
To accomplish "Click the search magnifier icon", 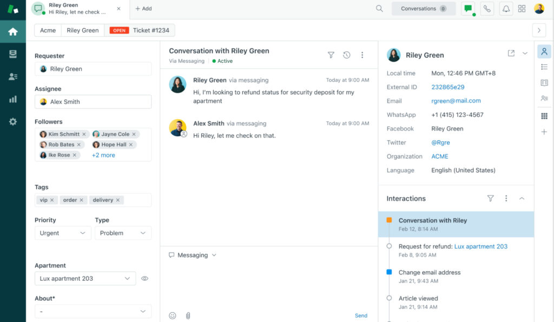I will tap(379, 9).
